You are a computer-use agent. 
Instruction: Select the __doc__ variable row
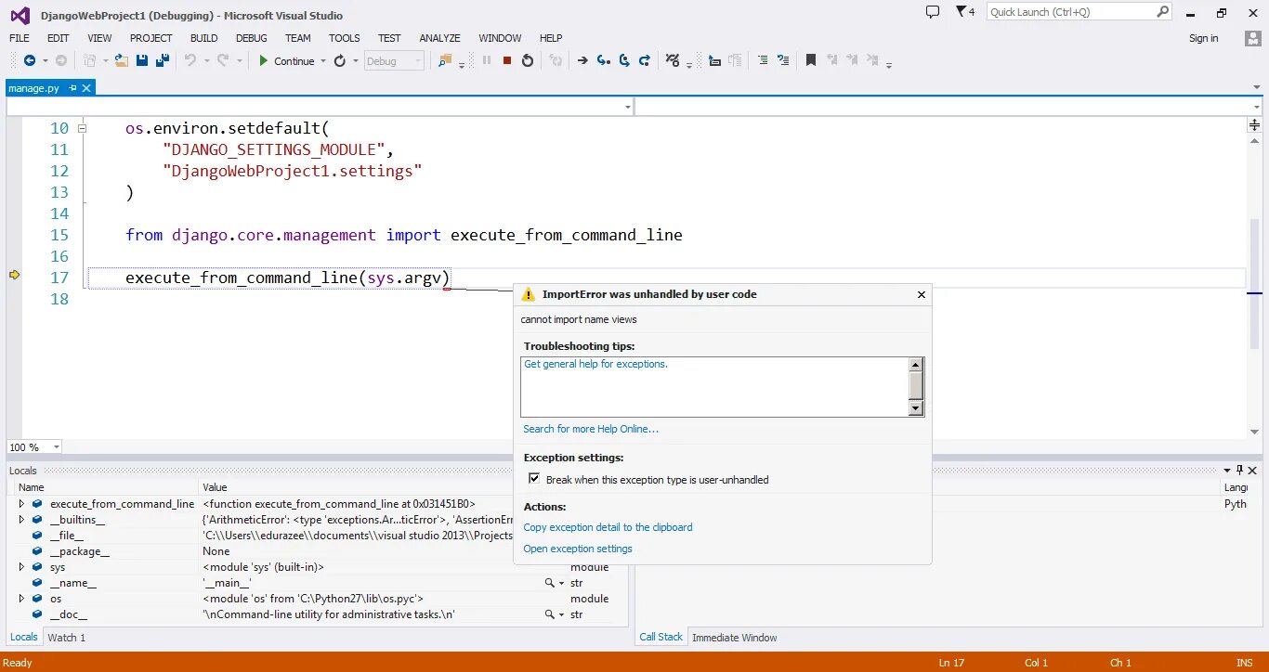click(x=318, y=614)
